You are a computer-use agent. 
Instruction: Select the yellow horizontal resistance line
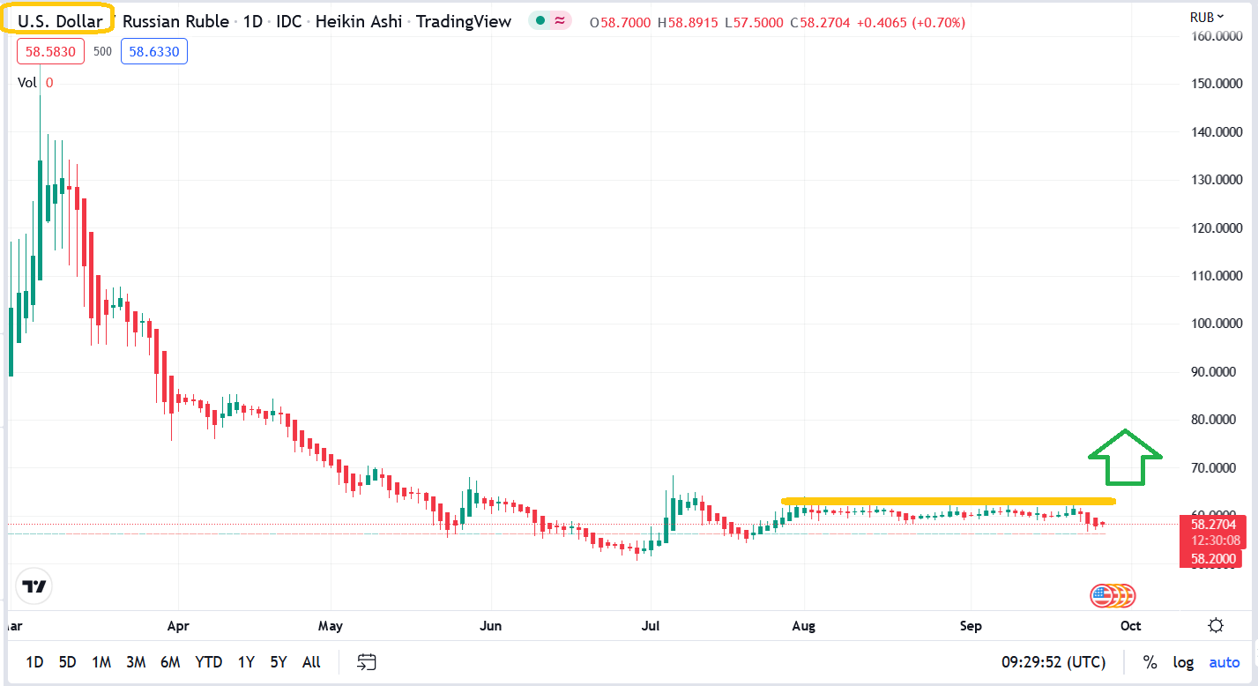(x=948, y=502)
